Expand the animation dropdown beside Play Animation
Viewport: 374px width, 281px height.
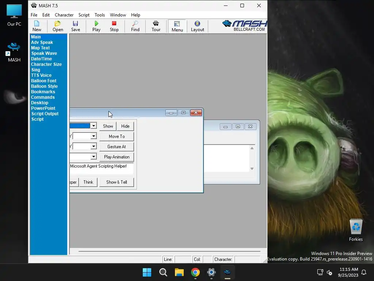click(93, 157)
